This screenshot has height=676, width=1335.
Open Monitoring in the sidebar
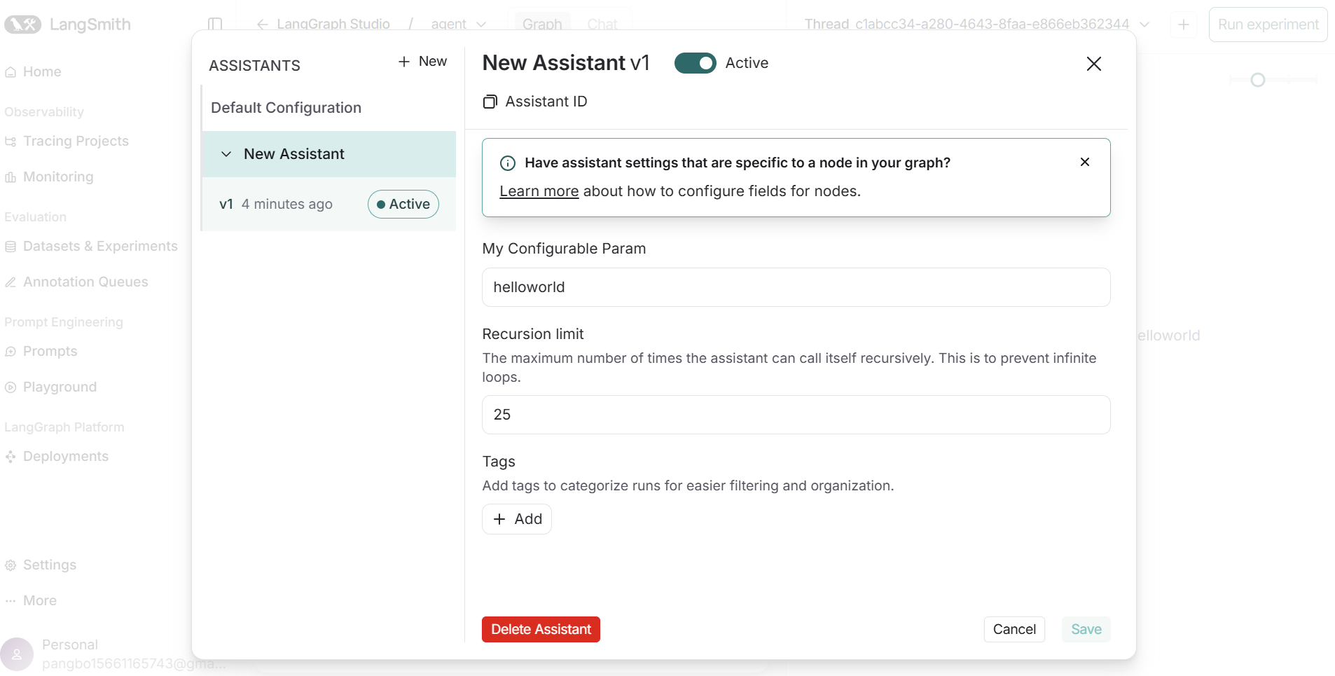click(x=58, y=177)
